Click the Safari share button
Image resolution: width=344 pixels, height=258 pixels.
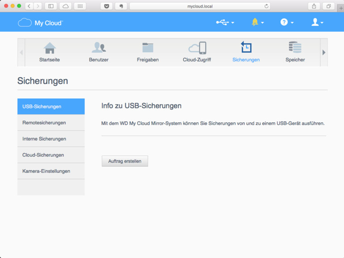314,6
